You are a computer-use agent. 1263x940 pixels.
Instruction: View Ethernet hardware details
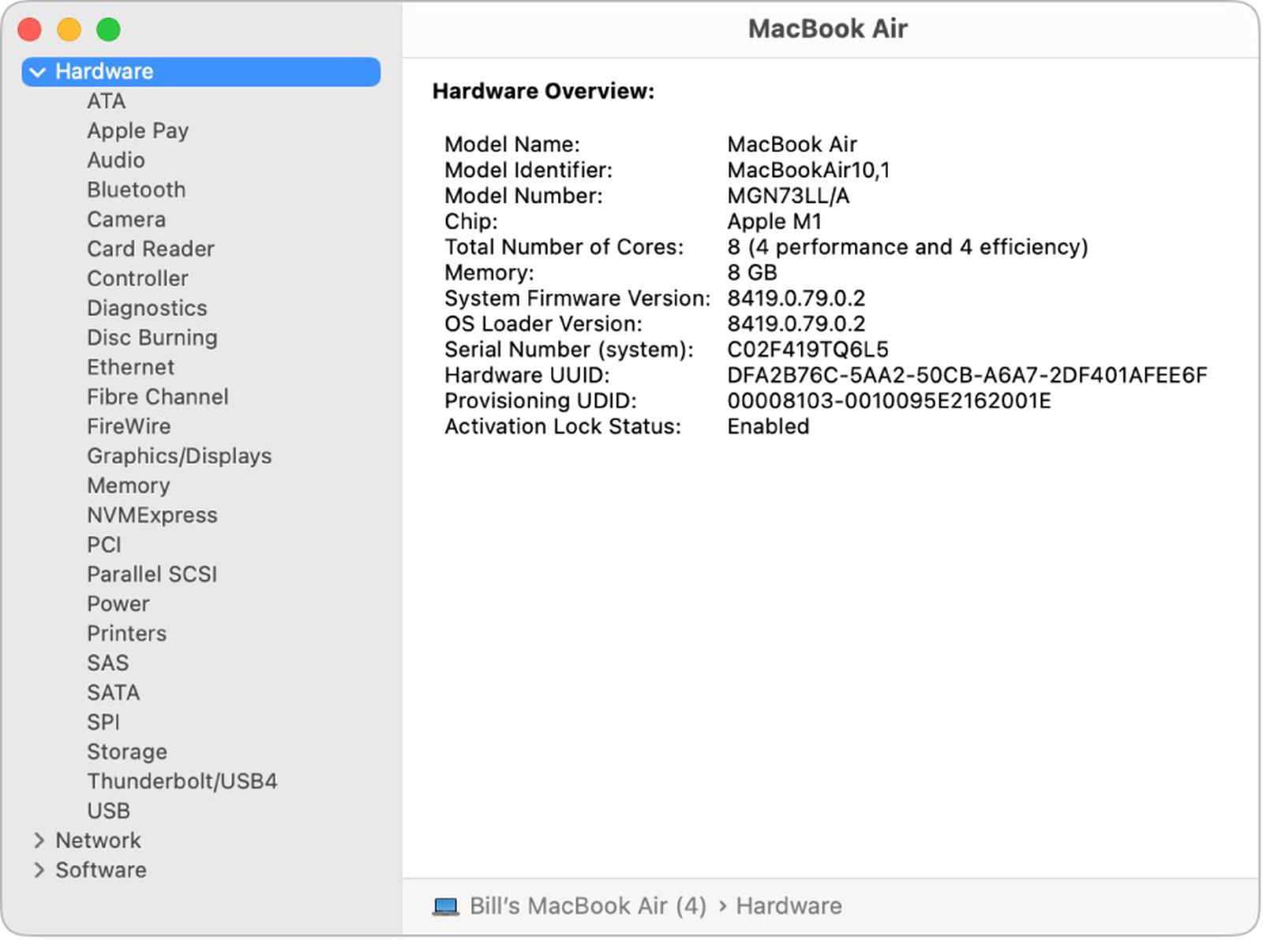(130, 367)
